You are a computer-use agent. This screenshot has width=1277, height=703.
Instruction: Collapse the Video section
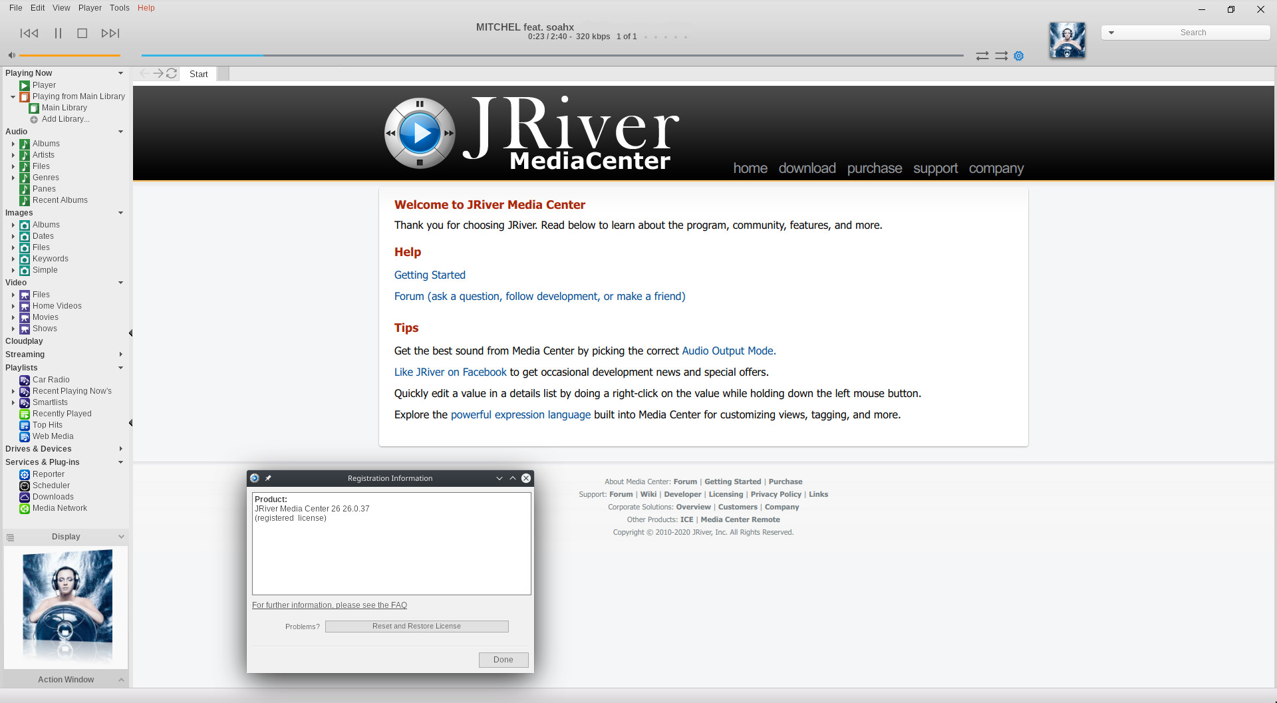(120, 283)
